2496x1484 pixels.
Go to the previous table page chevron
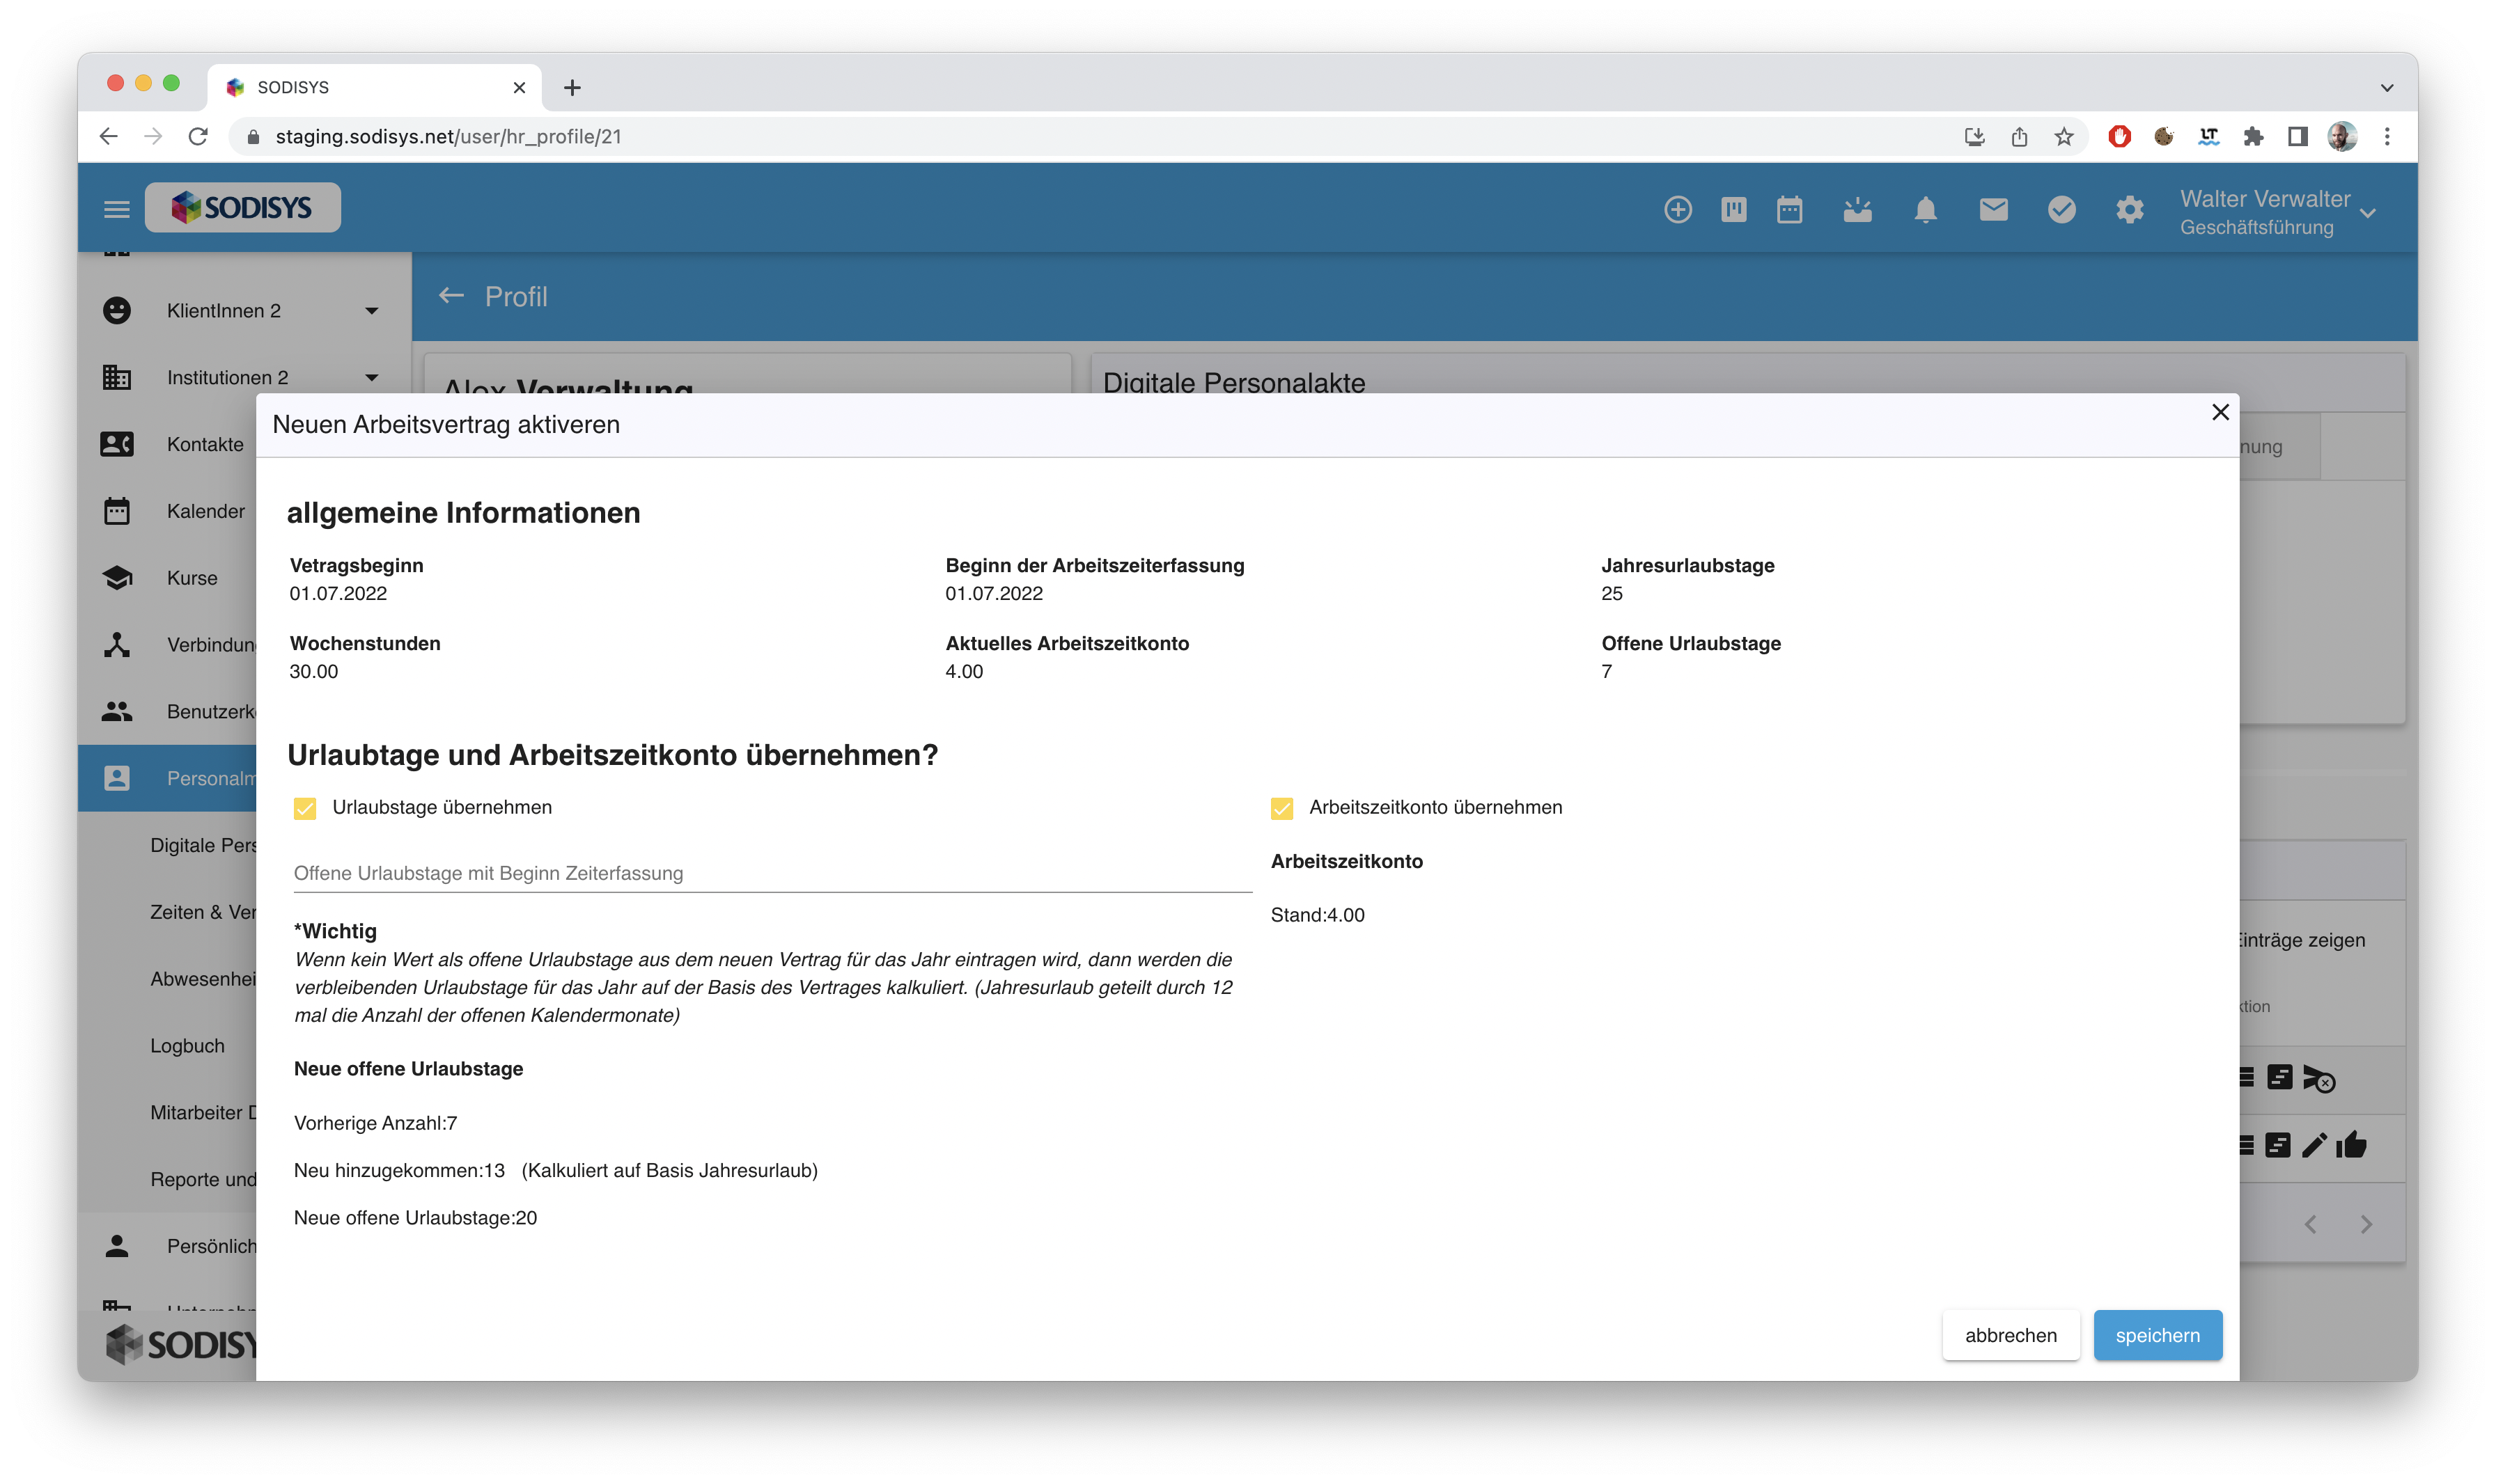pyautogui.click(x=2310, y=1224)
